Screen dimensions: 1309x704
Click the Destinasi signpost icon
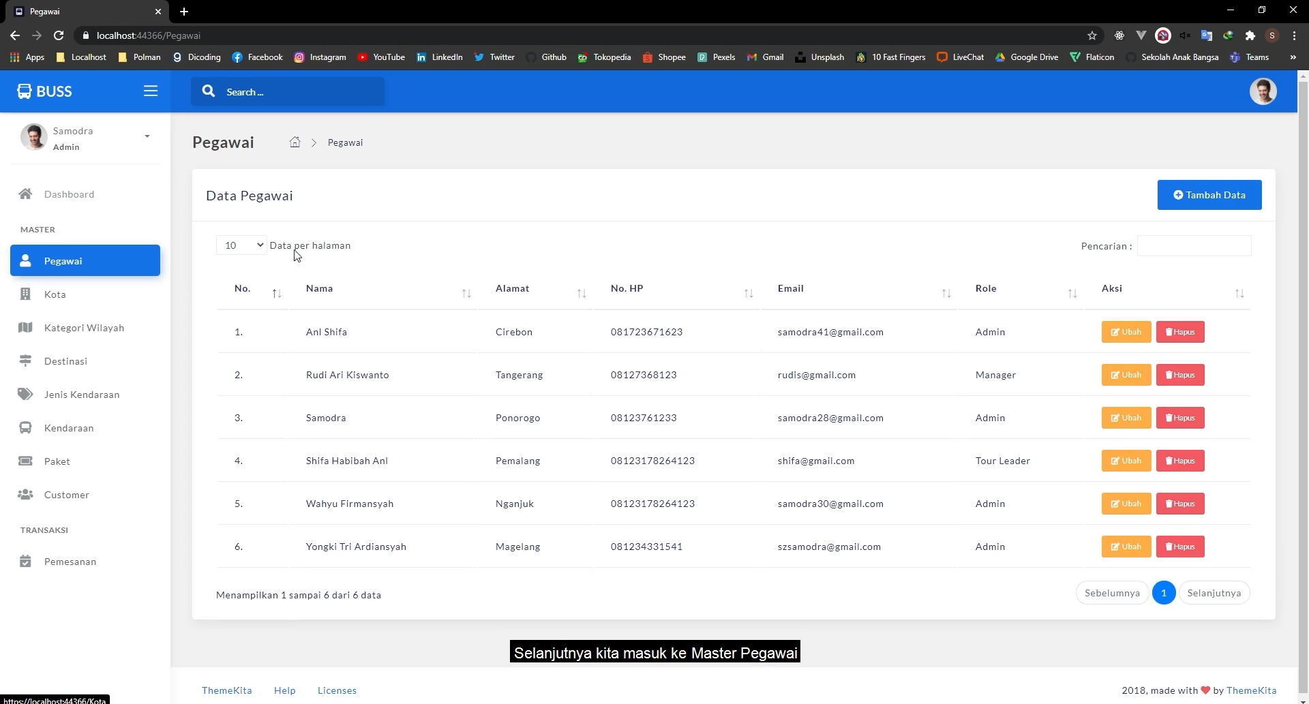(x=25, y=361)
